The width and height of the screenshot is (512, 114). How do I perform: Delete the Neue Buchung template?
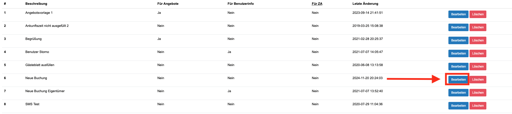pos(478,80)
